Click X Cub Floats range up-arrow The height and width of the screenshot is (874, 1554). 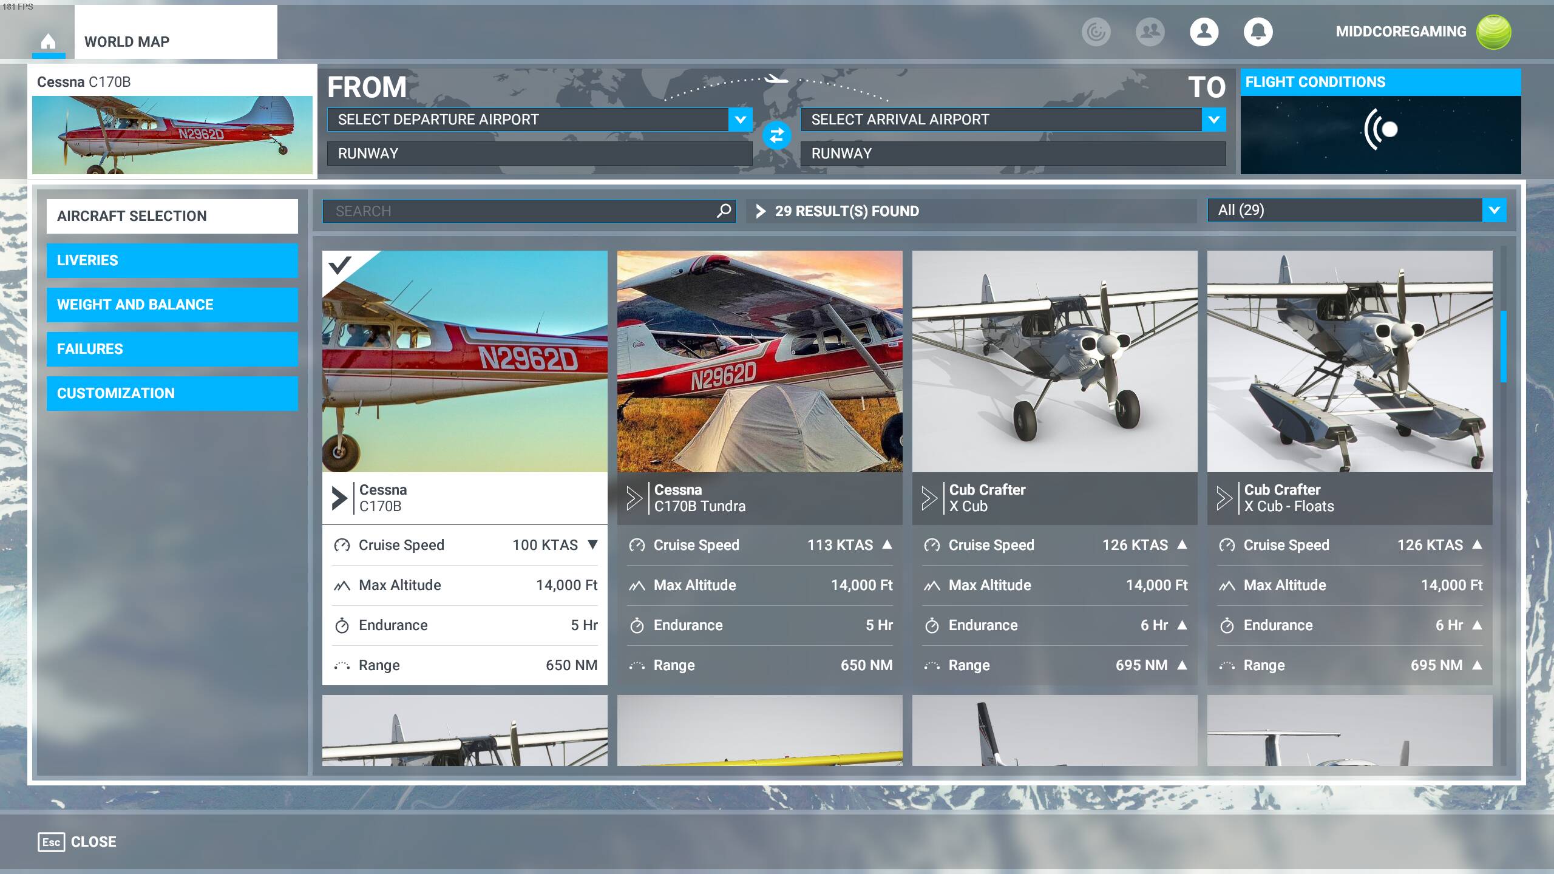[1477, 665]
